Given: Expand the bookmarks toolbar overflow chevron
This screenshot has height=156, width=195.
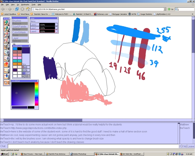Looking at the screenshot, I should (x=193, y=14).
